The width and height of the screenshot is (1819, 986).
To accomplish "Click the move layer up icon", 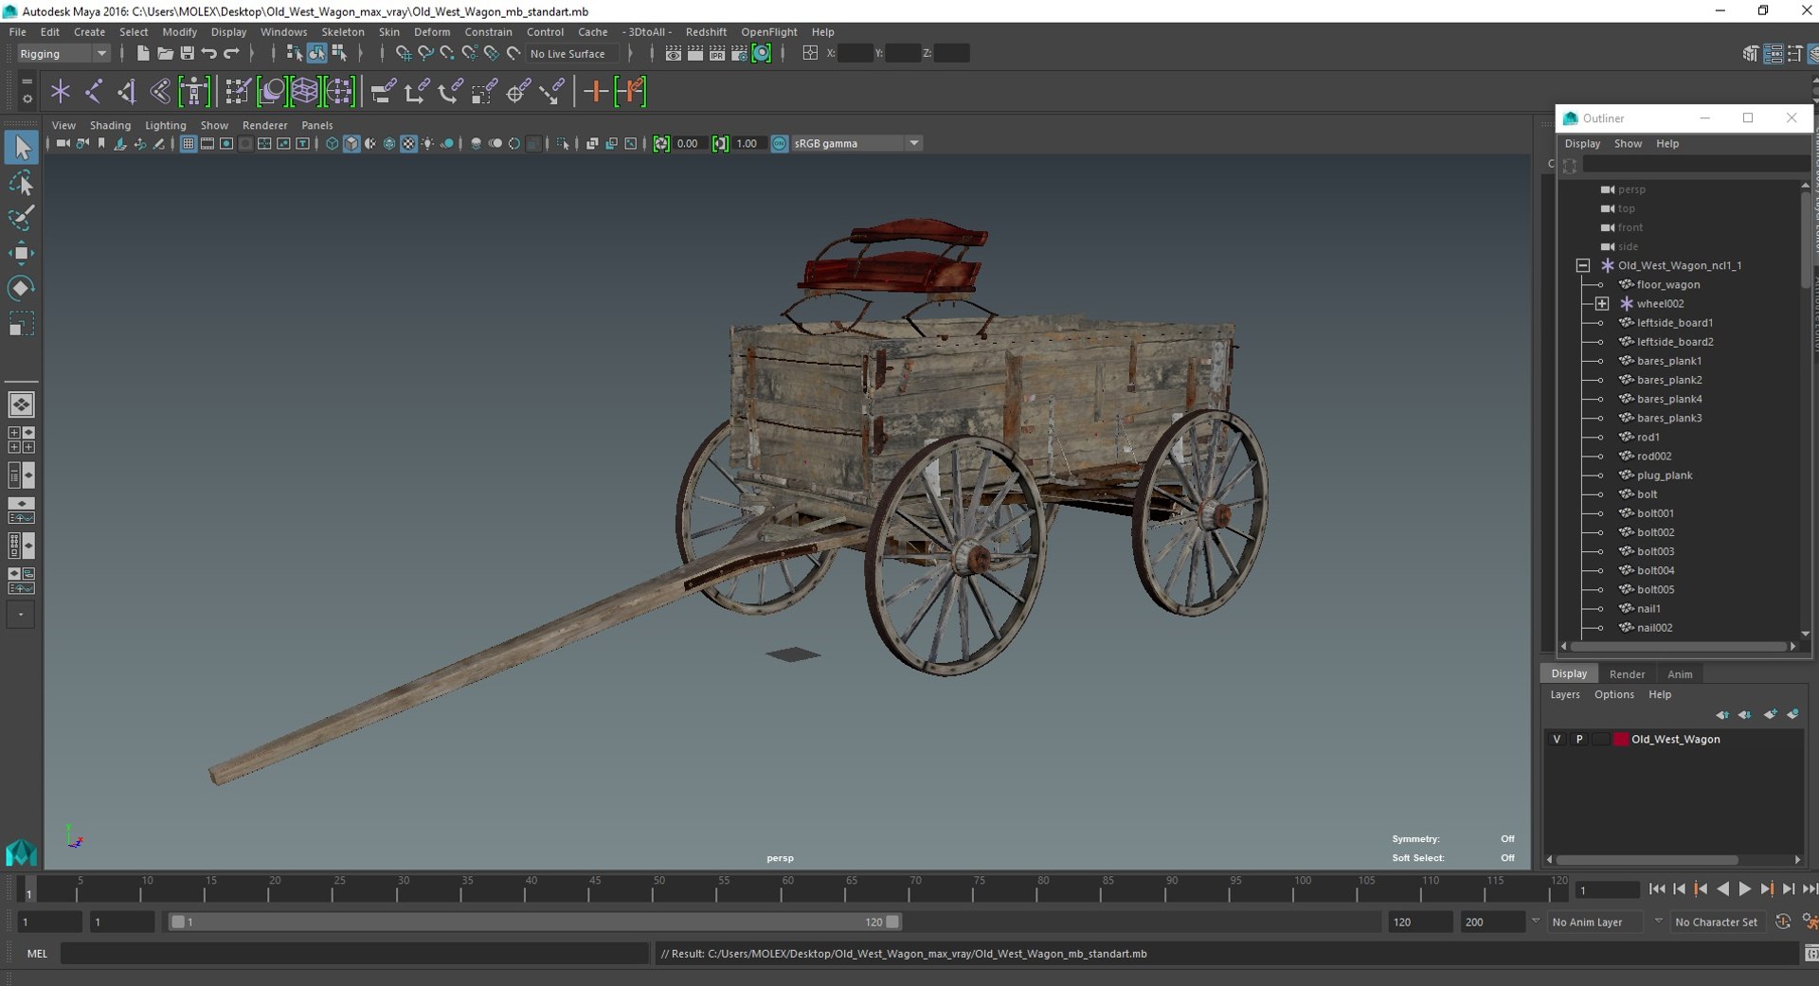I will pos(1722,715).
